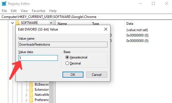Click the registry path address bar
Screen dimensions: 172x103
pyautogui.click(x=86, y=17)
